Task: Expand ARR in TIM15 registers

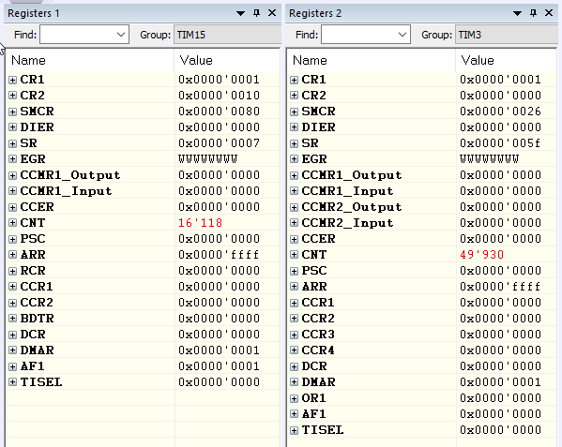Action: click(12, 255)
